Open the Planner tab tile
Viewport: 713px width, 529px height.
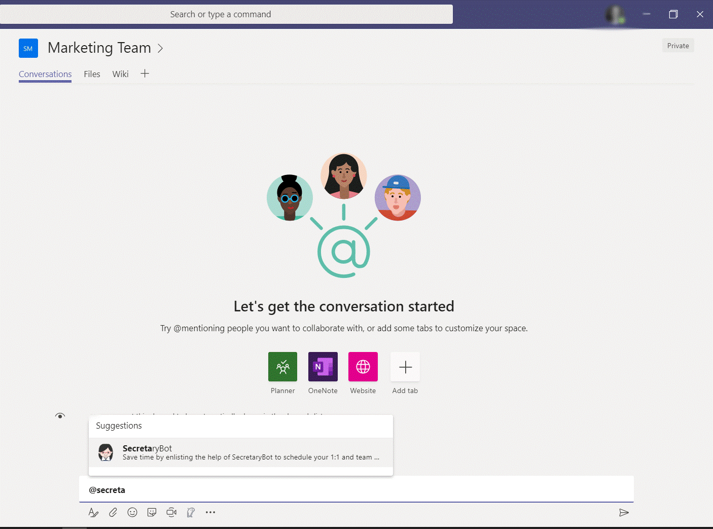coord(282,367)
